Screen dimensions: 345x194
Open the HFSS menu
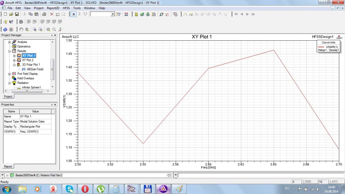[x=66, y=8]
